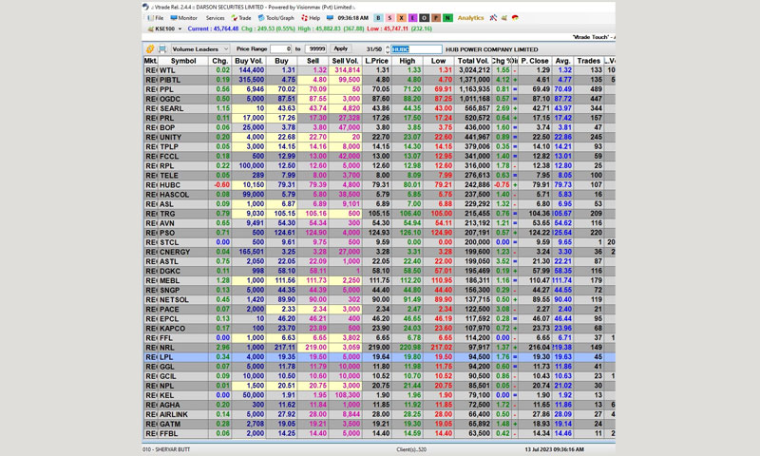Expand the KSE100 index dropdown arrow

tap(180, 29)
